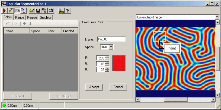Open the Range tab
The image size is (221, 110).
20,18
